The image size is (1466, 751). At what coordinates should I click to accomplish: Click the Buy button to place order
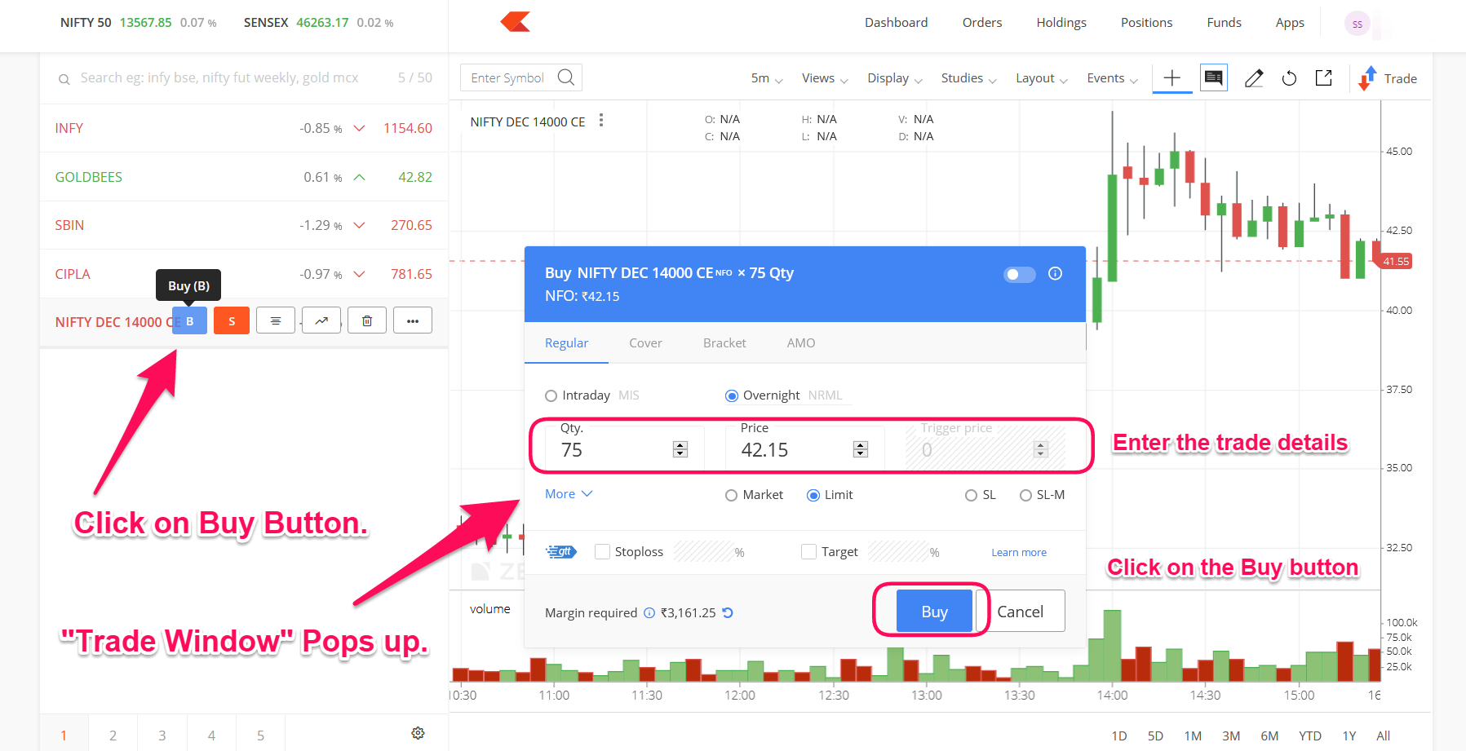click(x=934, y=612)
